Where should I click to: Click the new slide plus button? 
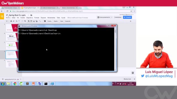pyautogui.click(x=7, y=21)
